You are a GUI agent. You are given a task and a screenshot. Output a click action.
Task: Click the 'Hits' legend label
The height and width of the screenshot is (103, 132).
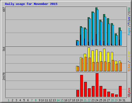click(129, 11)
